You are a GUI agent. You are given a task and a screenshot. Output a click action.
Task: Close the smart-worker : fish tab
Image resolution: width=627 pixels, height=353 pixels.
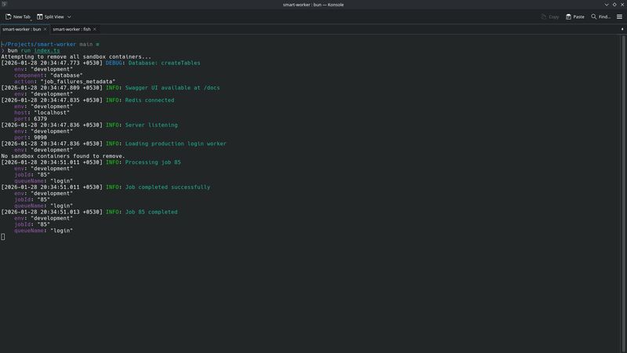pyautogui.click(x=95, y=29)
